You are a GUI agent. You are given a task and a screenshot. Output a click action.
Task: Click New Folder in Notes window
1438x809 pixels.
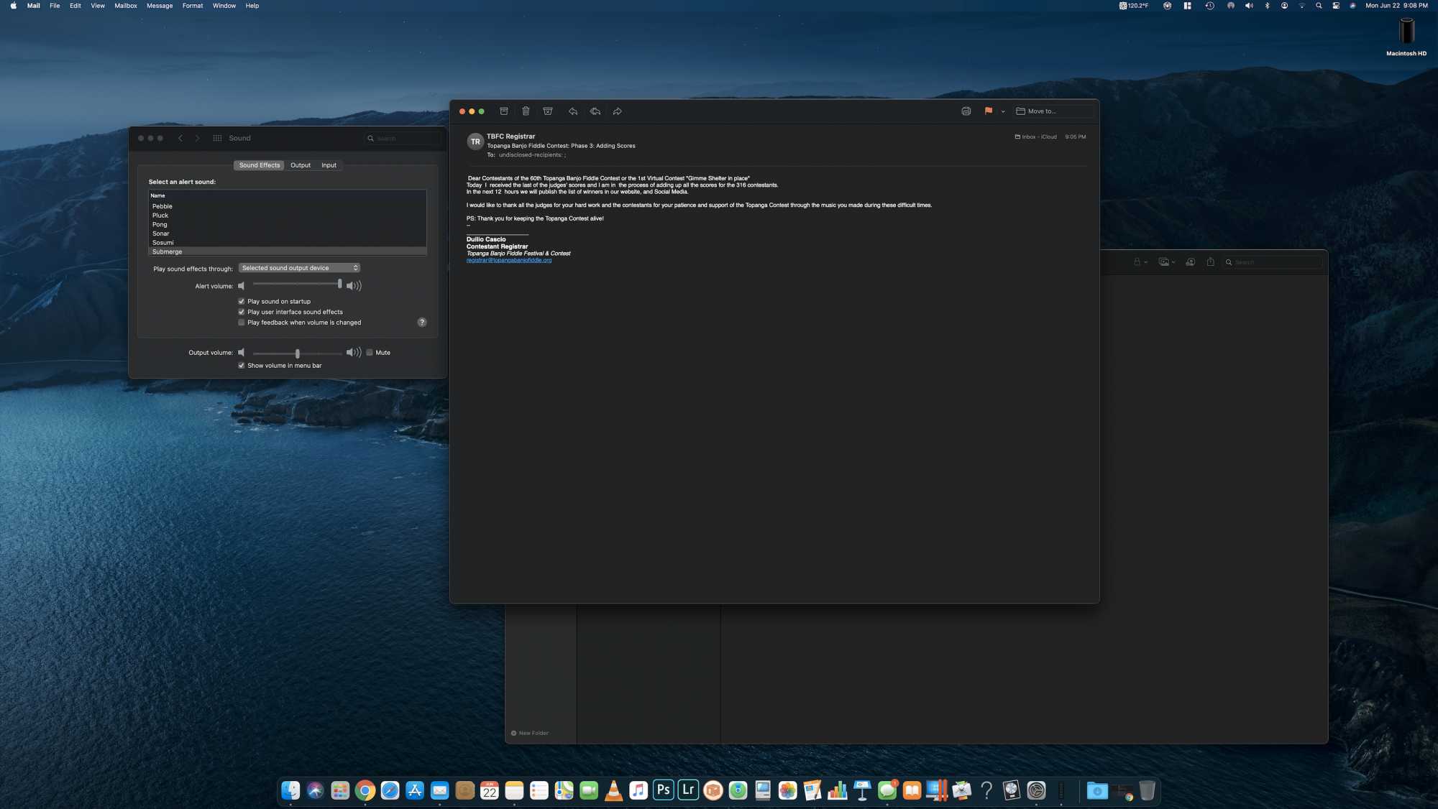(530, 734)
